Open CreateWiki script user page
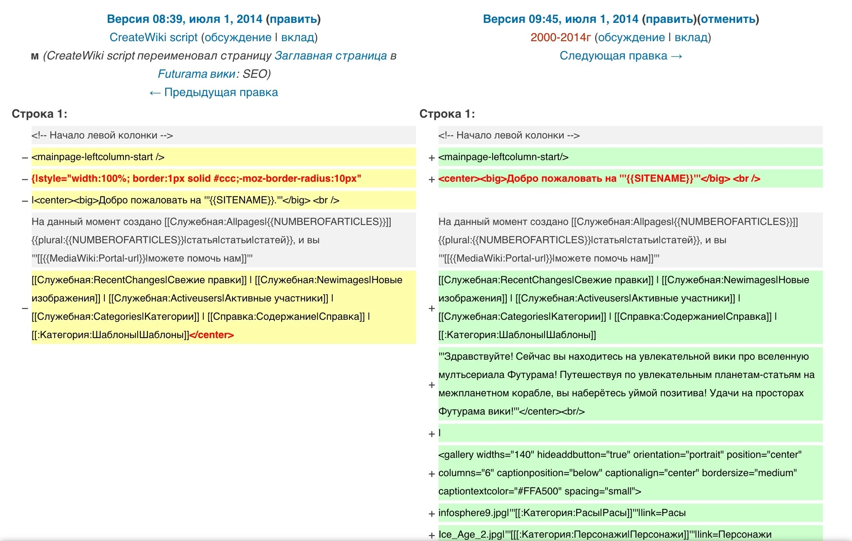This screenshot has width=852, height=541. coord(153,37)
